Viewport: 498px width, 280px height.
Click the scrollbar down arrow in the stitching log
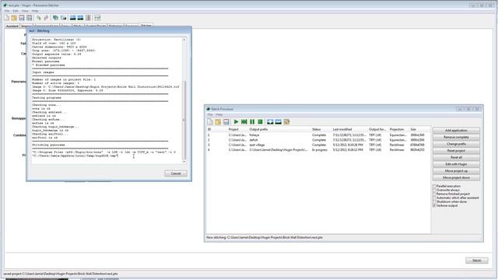[184, 161]
